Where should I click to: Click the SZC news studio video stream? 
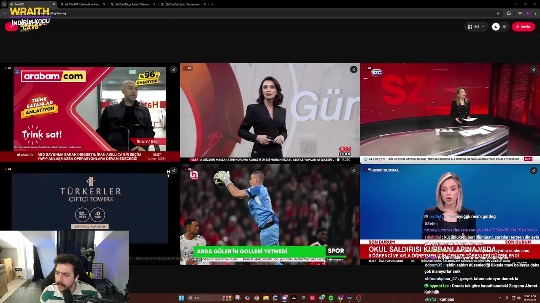click(x=450, y=114)
